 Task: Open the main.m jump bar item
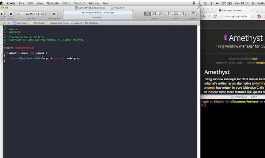click(x=76, y=23)
